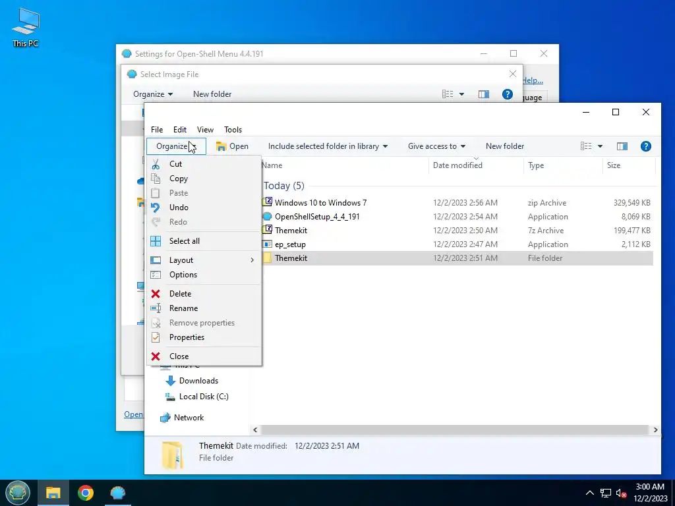This screenshot has width=675, height=506.
Task: Choose Options in the Organize menu
Action: (x=204, y=275)
